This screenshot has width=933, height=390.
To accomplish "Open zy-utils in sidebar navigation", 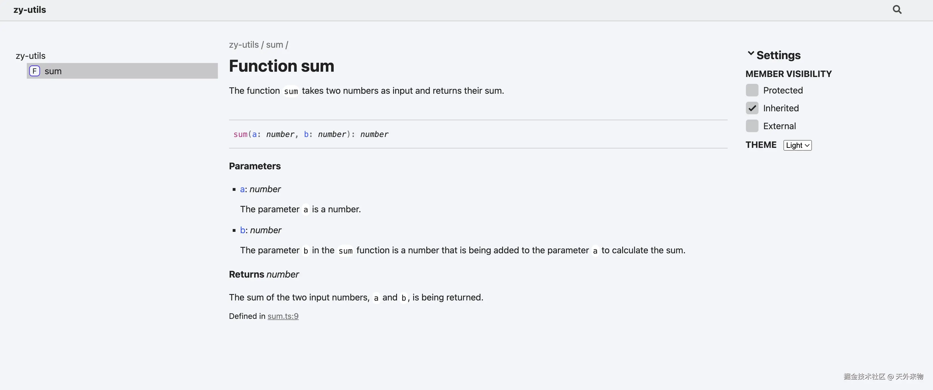I will [x=30, y=56].
